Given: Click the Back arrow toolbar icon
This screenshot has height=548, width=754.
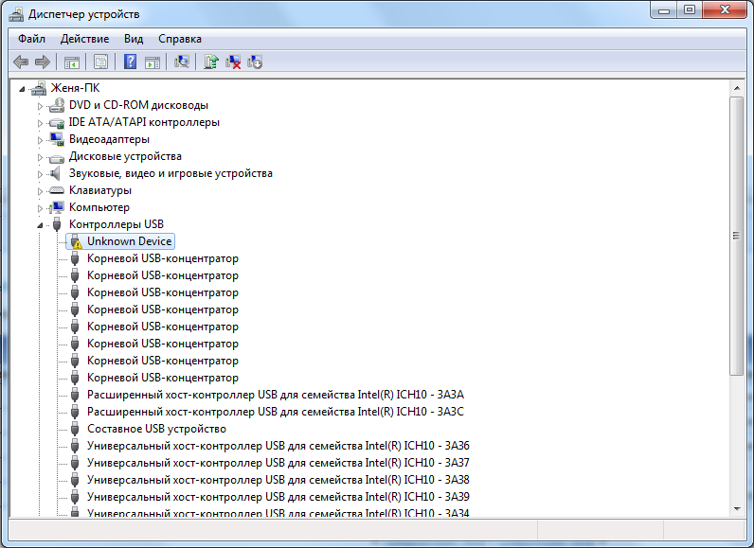Looking at the screenshot, I should (x=21, y=62).
